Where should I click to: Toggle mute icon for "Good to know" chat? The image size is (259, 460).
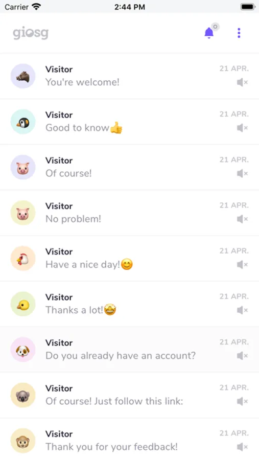point(242,128)
